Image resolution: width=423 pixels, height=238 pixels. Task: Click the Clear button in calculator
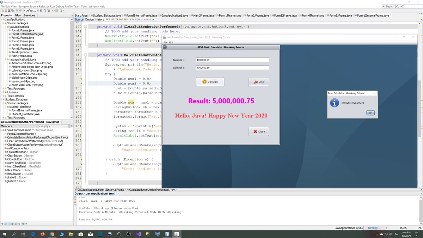coord(259,81)
